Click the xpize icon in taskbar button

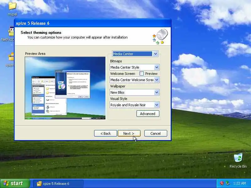coord(39,184)
